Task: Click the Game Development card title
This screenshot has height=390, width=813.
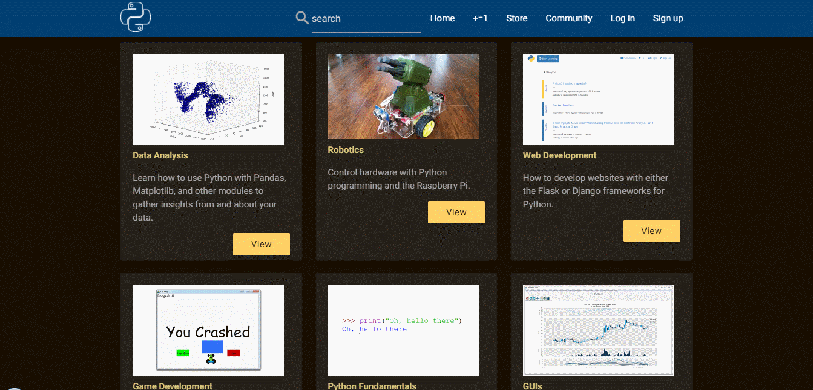Action: pyautogui.click(x=173, y=386)
